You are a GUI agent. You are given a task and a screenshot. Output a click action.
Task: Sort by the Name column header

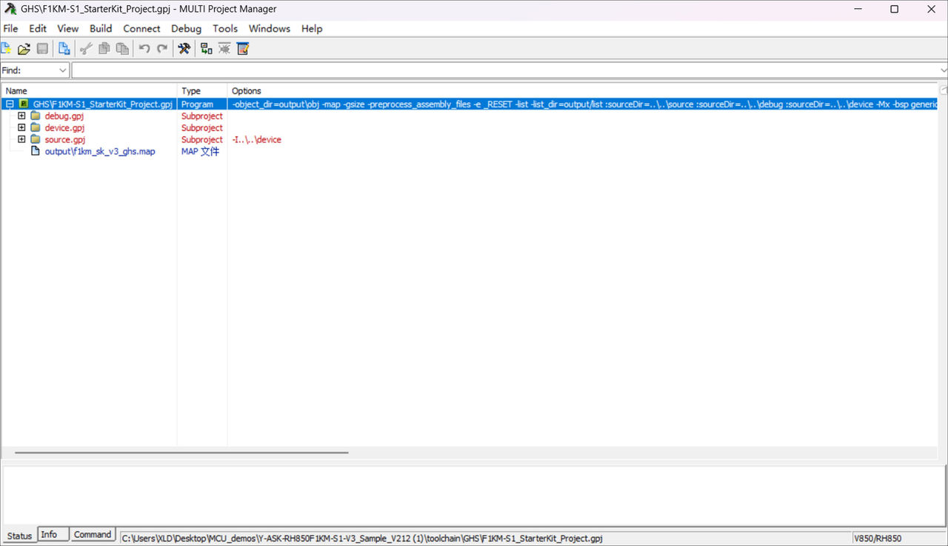pos(90,91)
